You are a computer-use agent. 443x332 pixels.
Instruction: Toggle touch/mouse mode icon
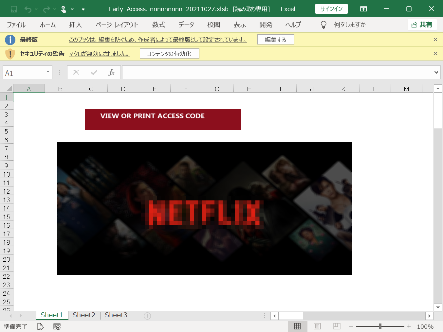pos(64,9)
